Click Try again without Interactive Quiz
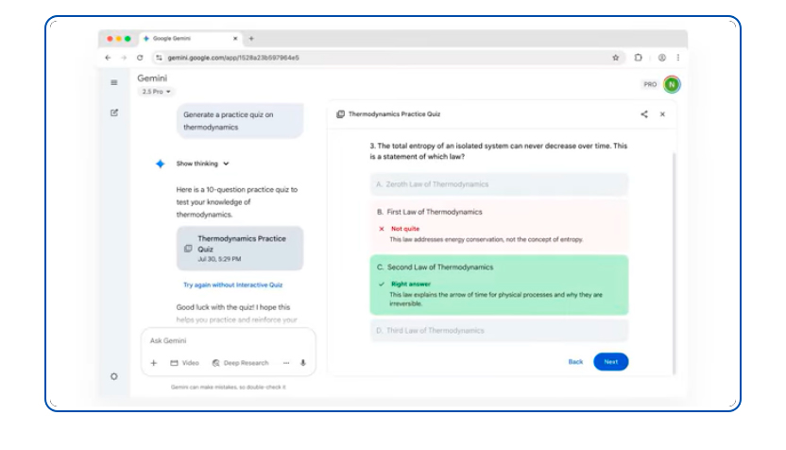 tap(232, 285)
